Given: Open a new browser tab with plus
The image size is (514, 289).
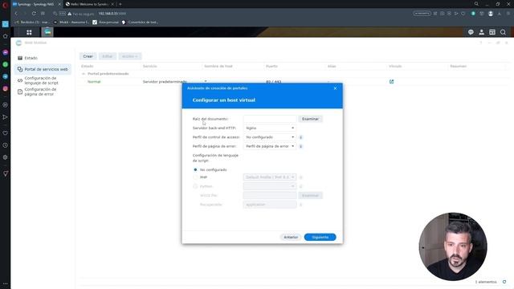Looking at the screenshot, I should [x=120, y=4].
